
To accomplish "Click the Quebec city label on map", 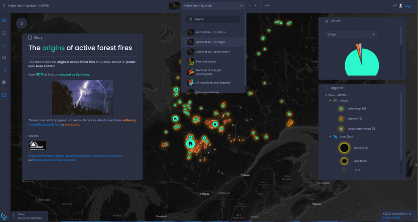I will [247, 175].
